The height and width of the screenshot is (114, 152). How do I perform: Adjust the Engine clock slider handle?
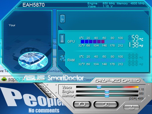click(x=107, y=92)
